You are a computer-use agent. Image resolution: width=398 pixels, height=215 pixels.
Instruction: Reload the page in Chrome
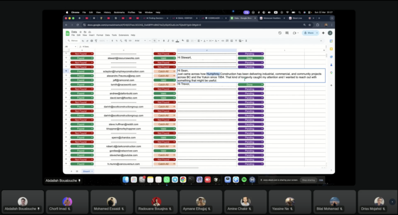[78, 25]
